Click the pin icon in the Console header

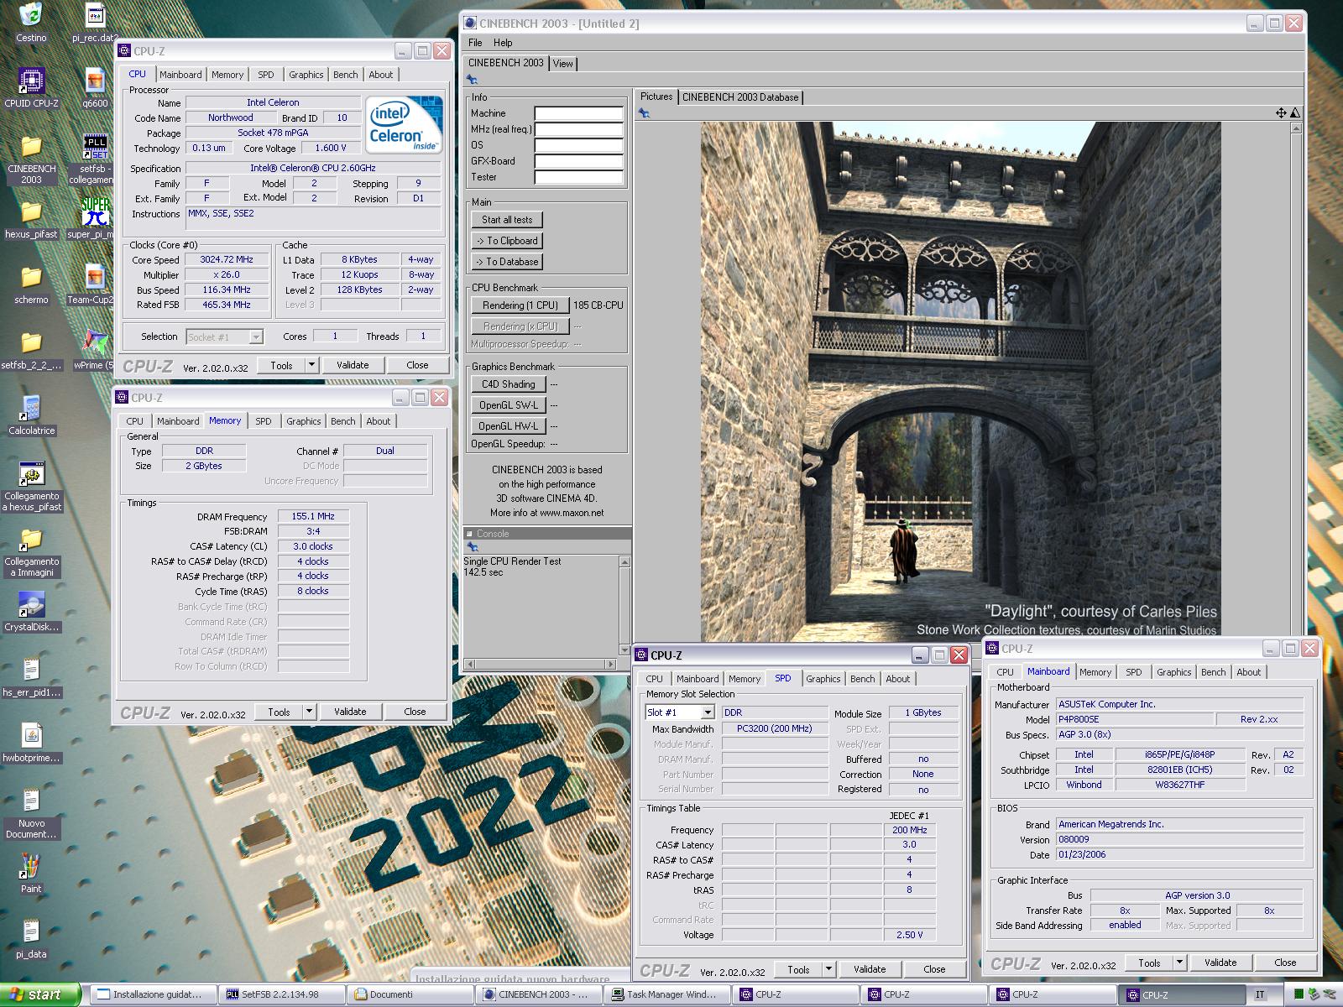(472, 547)
